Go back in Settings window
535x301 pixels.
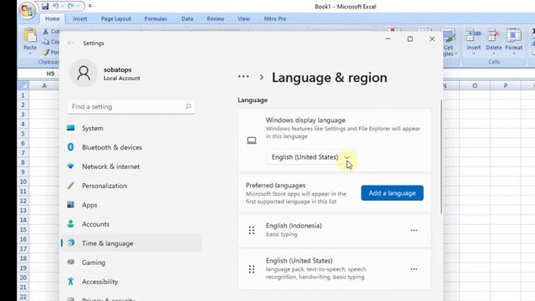click(x=70, y=43)
